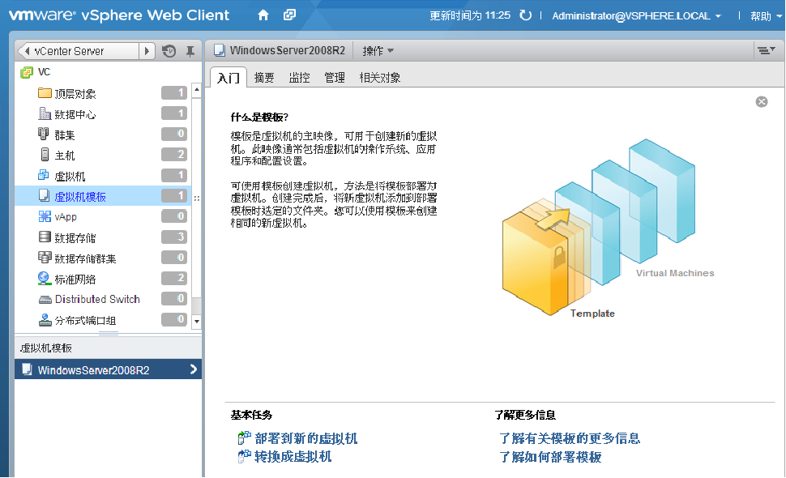Open 分布式端口组 port group icon
The width and height of the screenshot is (786, 478).
pyautogui.click(x=45, y=320)
